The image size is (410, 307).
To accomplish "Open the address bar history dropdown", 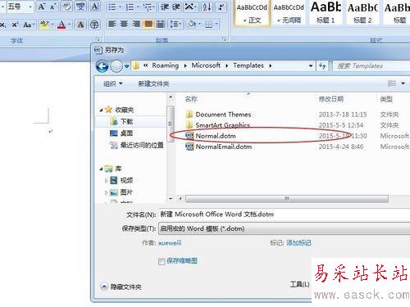I will pyautogui.click(x=311, y=65).
